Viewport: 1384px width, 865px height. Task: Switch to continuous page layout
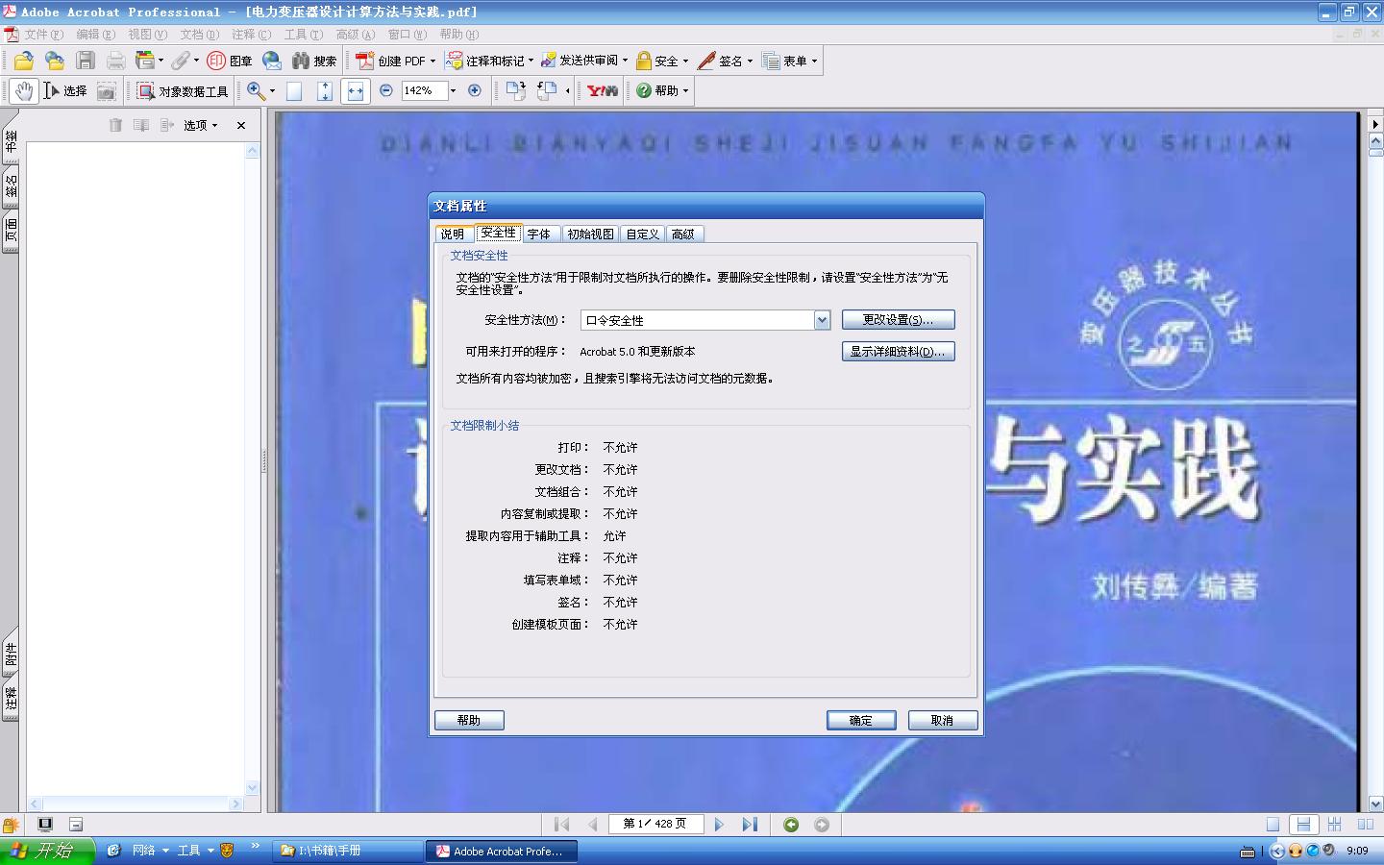[x=1303, y=825]
